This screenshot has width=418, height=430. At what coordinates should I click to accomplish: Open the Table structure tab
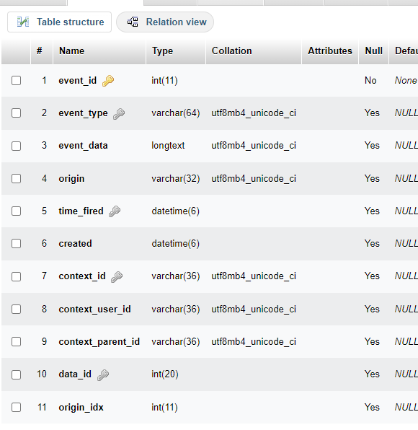point(59,22)
